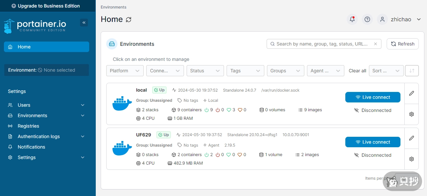The height and width of the screenshot is (196, 427).
Task: Click the environment search input field
Action: pyautogui.click(x=321, y=44)
